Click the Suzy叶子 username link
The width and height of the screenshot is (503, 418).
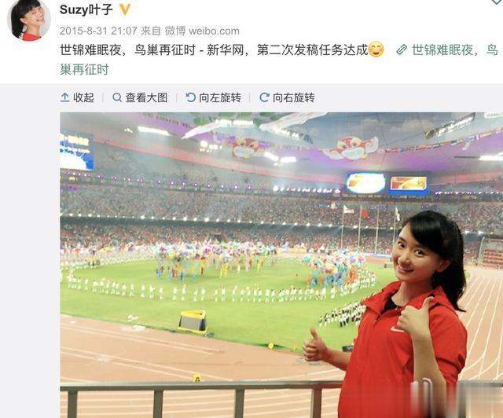click(x=86, y=9)
